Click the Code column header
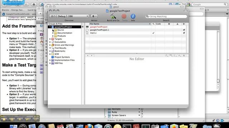The width and height of the screenshot is (229, 128). [x=160, y=24]
